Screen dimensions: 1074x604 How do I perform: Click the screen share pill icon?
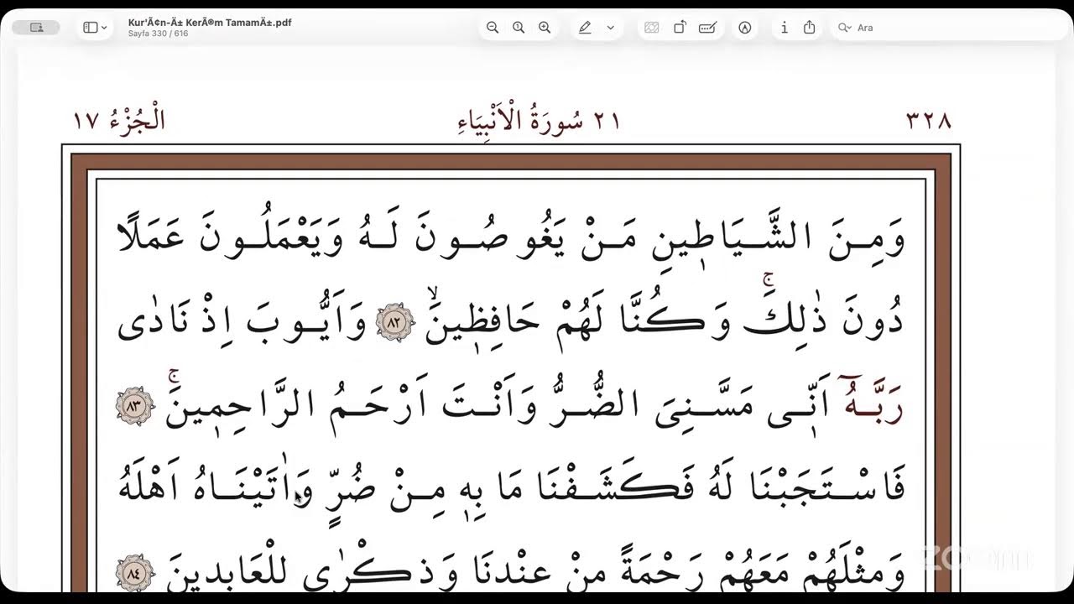click(x=36, y=28)
